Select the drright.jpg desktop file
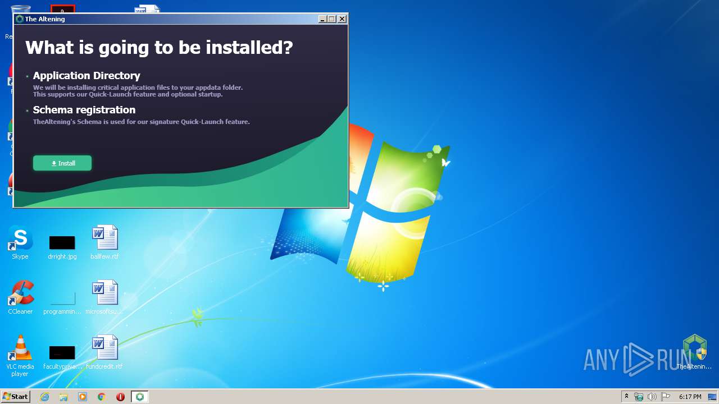The width and height of the screenshot is (719, 404). [x=62, y=247]
